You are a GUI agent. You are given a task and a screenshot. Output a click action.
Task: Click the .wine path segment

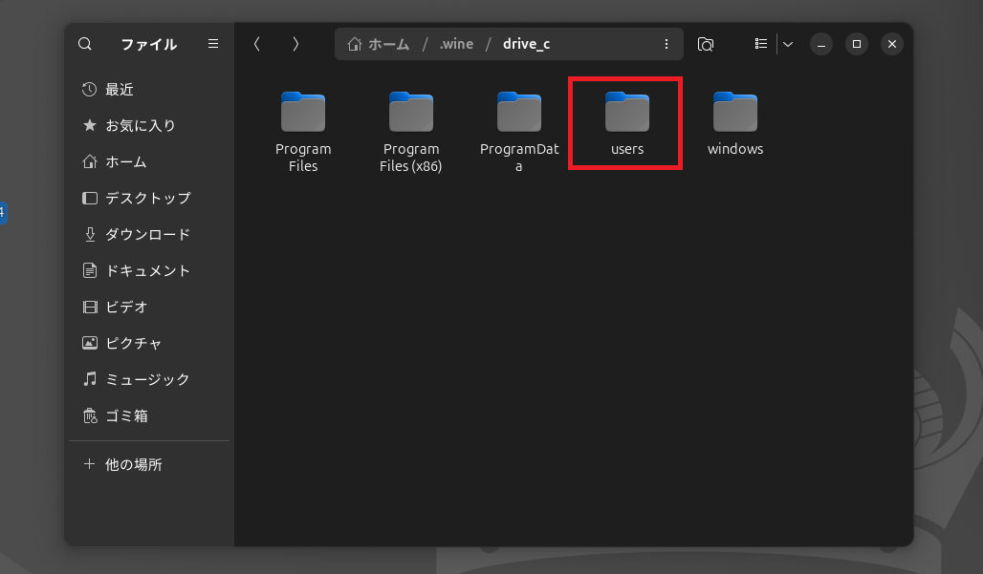[x=456, y=44]
